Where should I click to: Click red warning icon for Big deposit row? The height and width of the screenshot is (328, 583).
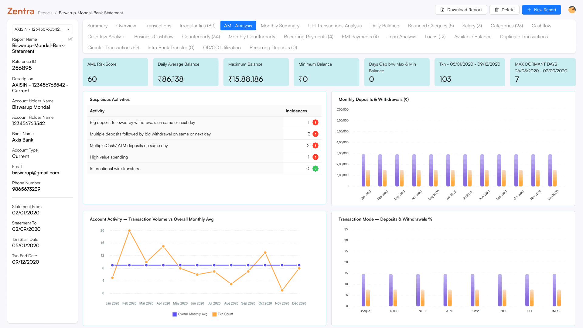(x=315, y=122)
